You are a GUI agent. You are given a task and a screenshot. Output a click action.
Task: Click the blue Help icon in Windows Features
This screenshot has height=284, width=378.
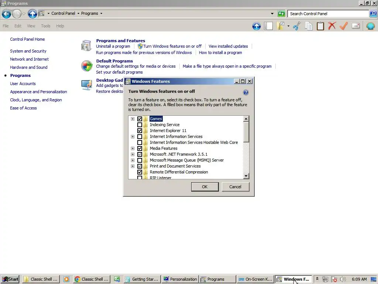click(x=245, y=92)
